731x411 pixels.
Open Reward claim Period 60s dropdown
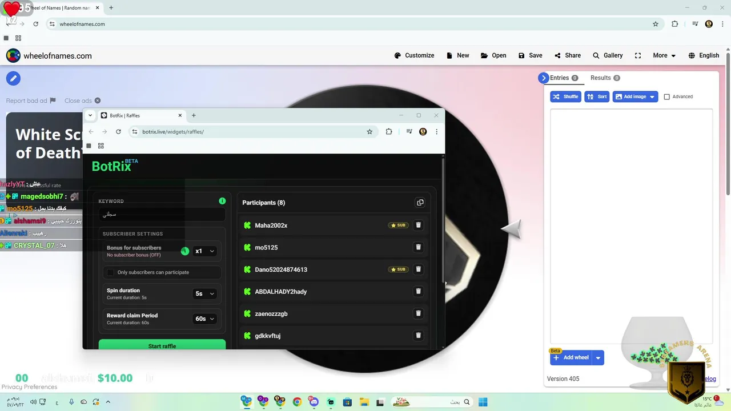(204, 319)
